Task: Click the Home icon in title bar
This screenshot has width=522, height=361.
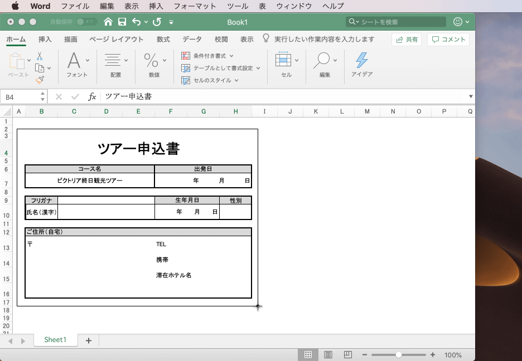Action: [108, 22]
